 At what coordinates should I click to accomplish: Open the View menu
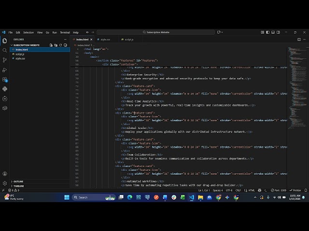tap(40, 32)
